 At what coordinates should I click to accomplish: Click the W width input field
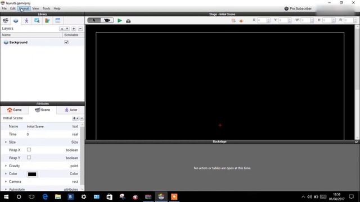tap(305, 20)
